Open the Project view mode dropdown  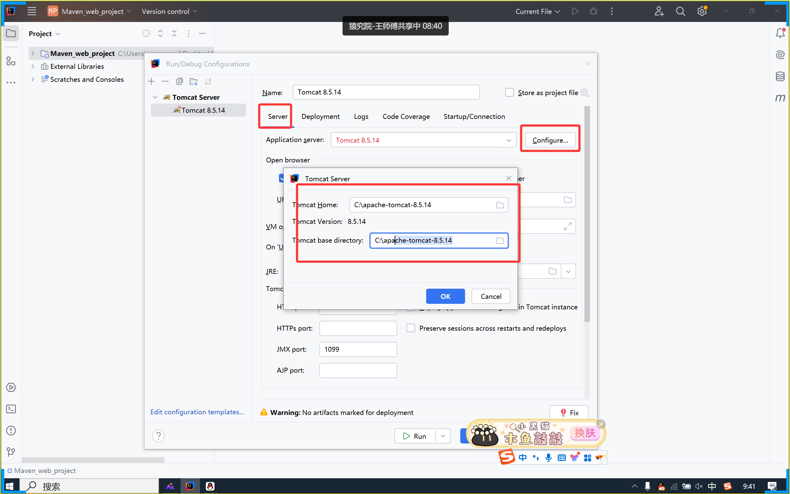[44, 34]
